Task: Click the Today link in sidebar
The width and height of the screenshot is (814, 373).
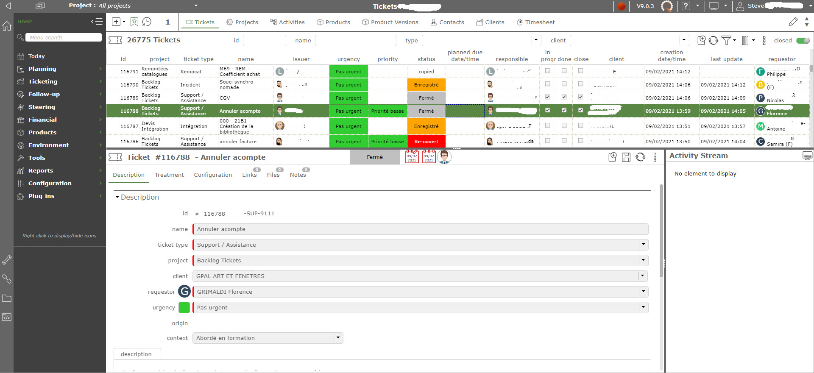Action: click(x=36, y=56)
